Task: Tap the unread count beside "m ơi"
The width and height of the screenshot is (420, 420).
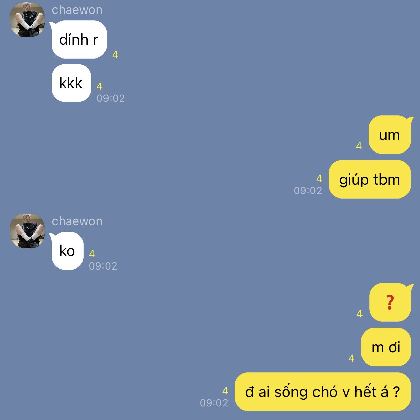Action: click(351, 358)
